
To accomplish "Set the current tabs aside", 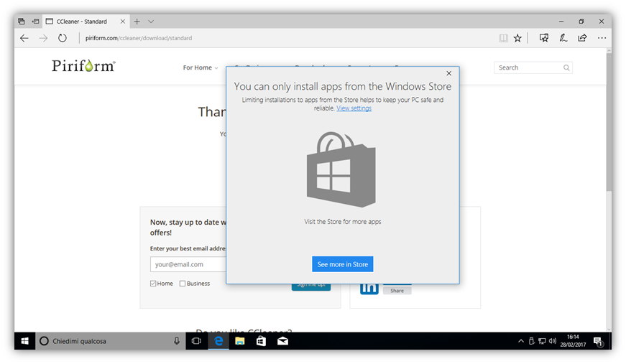I will (35, 22).
